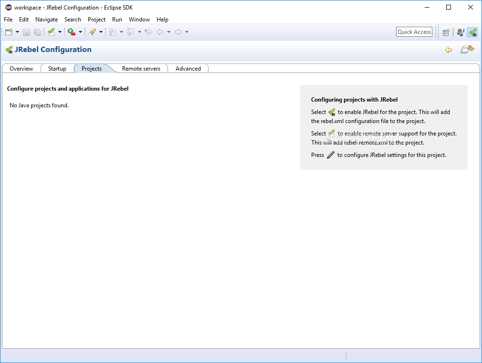The height and width of the screenshot is (363, 482).
Task: Click the Save All icon
Action: point(37,32)
